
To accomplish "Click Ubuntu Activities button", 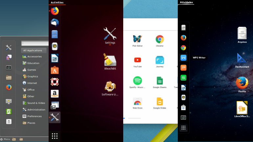I will click(x=57, y=2).
